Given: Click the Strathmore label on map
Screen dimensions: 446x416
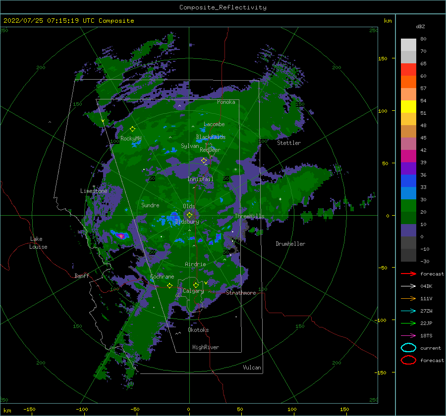Looking at the screenshot, I should [241, 293].
